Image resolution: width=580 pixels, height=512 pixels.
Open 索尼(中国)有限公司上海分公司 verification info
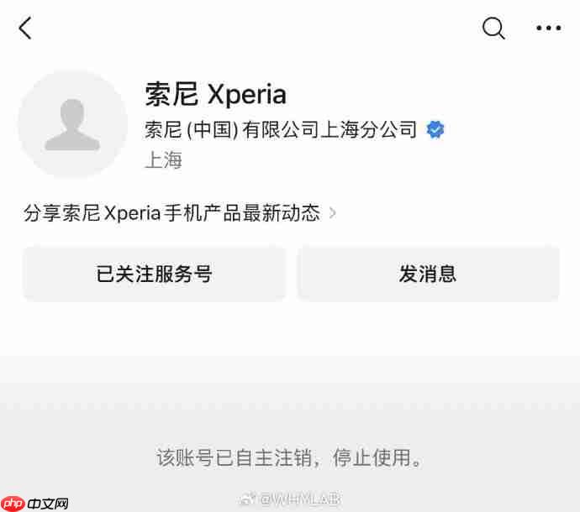281,129
